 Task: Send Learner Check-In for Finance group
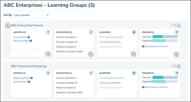click(x=155, y=46)
